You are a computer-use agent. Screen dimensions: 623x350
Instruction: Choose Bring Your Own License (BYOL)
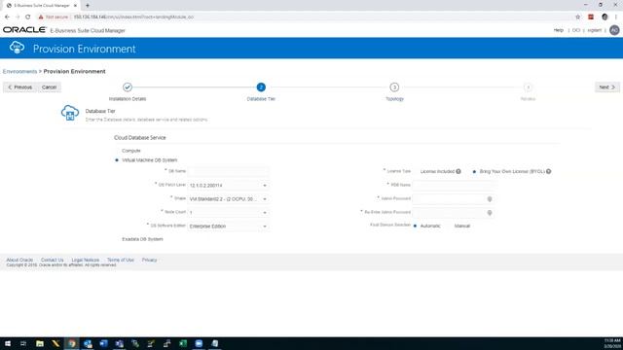[474, 171]
